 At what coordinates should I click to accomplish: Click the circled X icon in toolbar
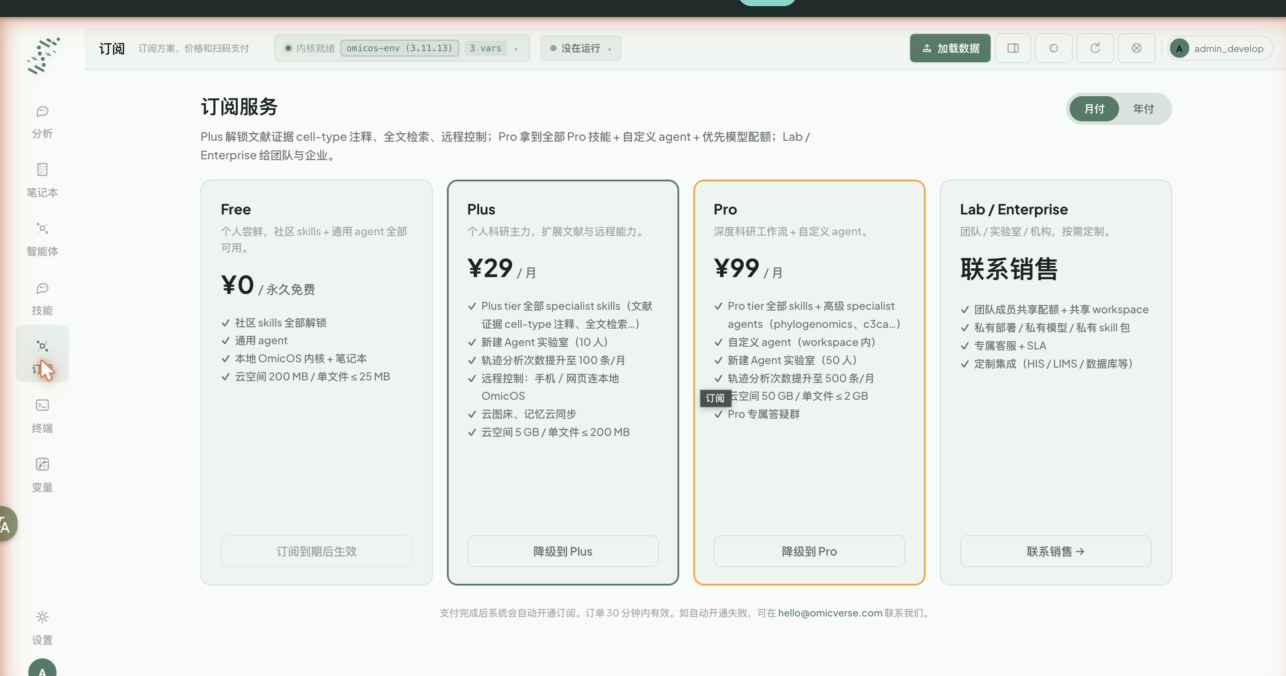(1136, 49)
